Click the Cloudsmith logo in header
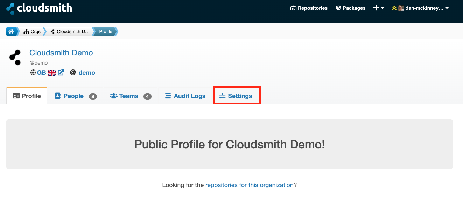Screen dimensions: 463x200 (x=39, y=8)
